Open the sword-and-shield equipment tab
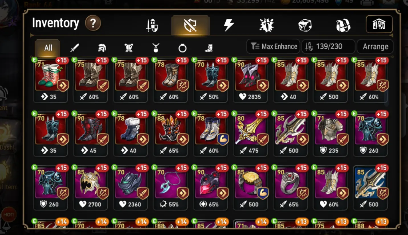 tap(152, 25)
